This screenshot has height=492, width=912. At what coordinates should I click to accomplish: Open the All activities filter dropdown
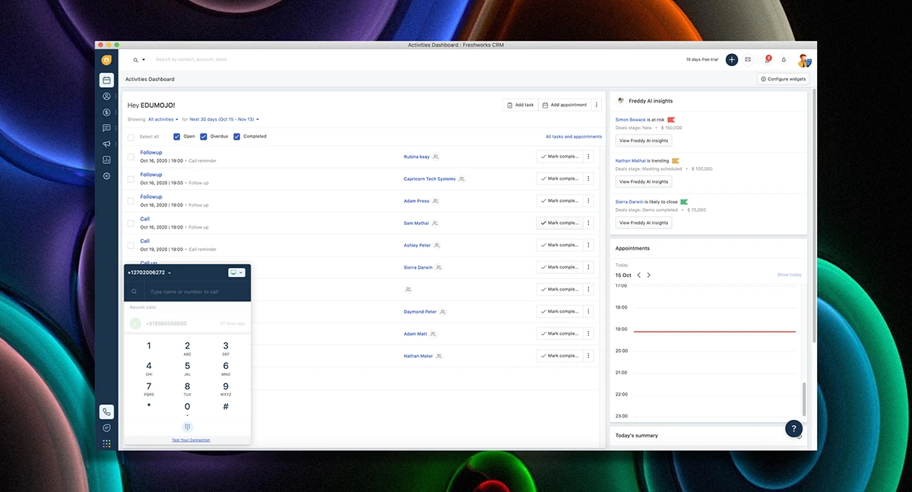tap(163, 119)
